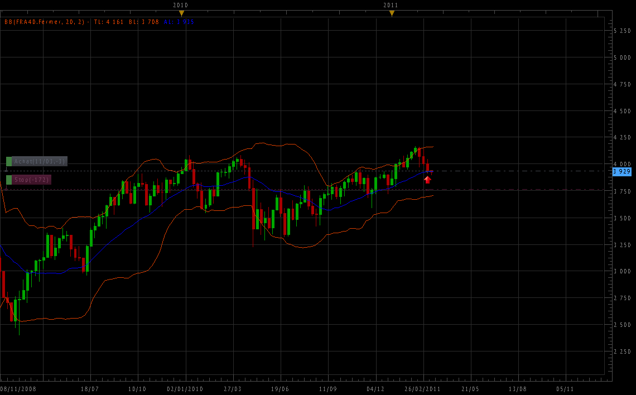
Task: Click the blue 3 929 current price tag
Action: point(621,172)
